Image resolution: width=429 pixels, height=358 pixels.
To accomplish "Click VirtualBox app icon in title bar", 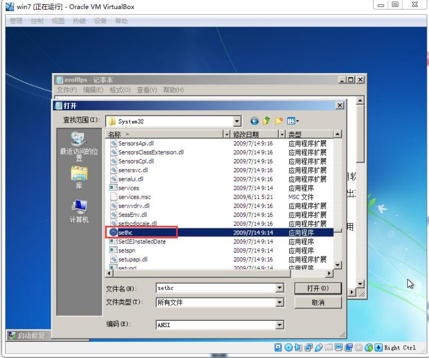I will (x=10, y=6).
